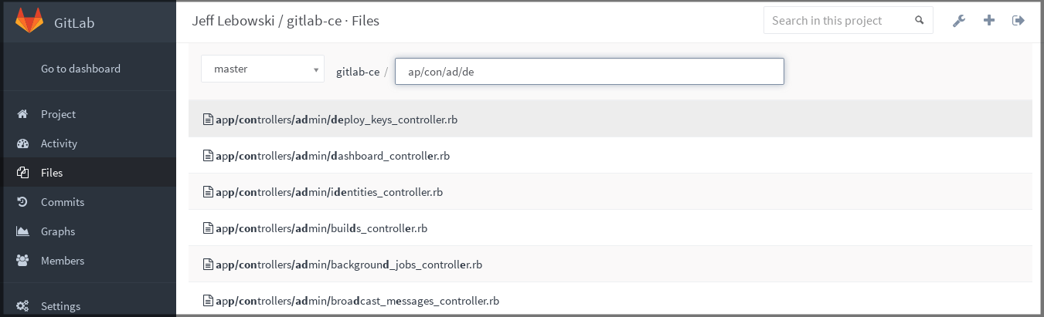Image resolution: width=1044 pixels, height=317 pixels.
Task: Open dashboard_controller.rb file result
Action: 332,156
